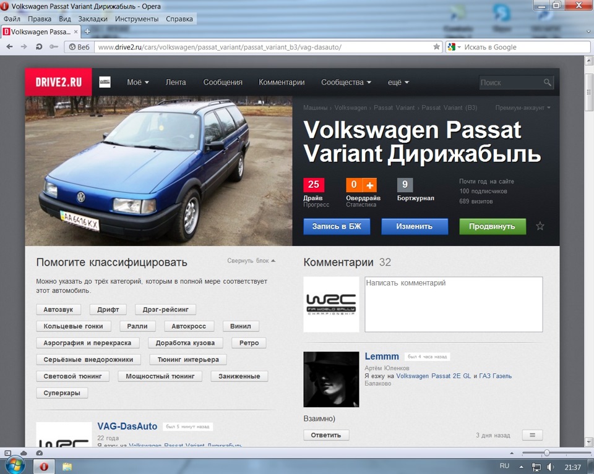Open the Инструменты menu
Screen dimensions: 594x474
[x=137, y=19]
